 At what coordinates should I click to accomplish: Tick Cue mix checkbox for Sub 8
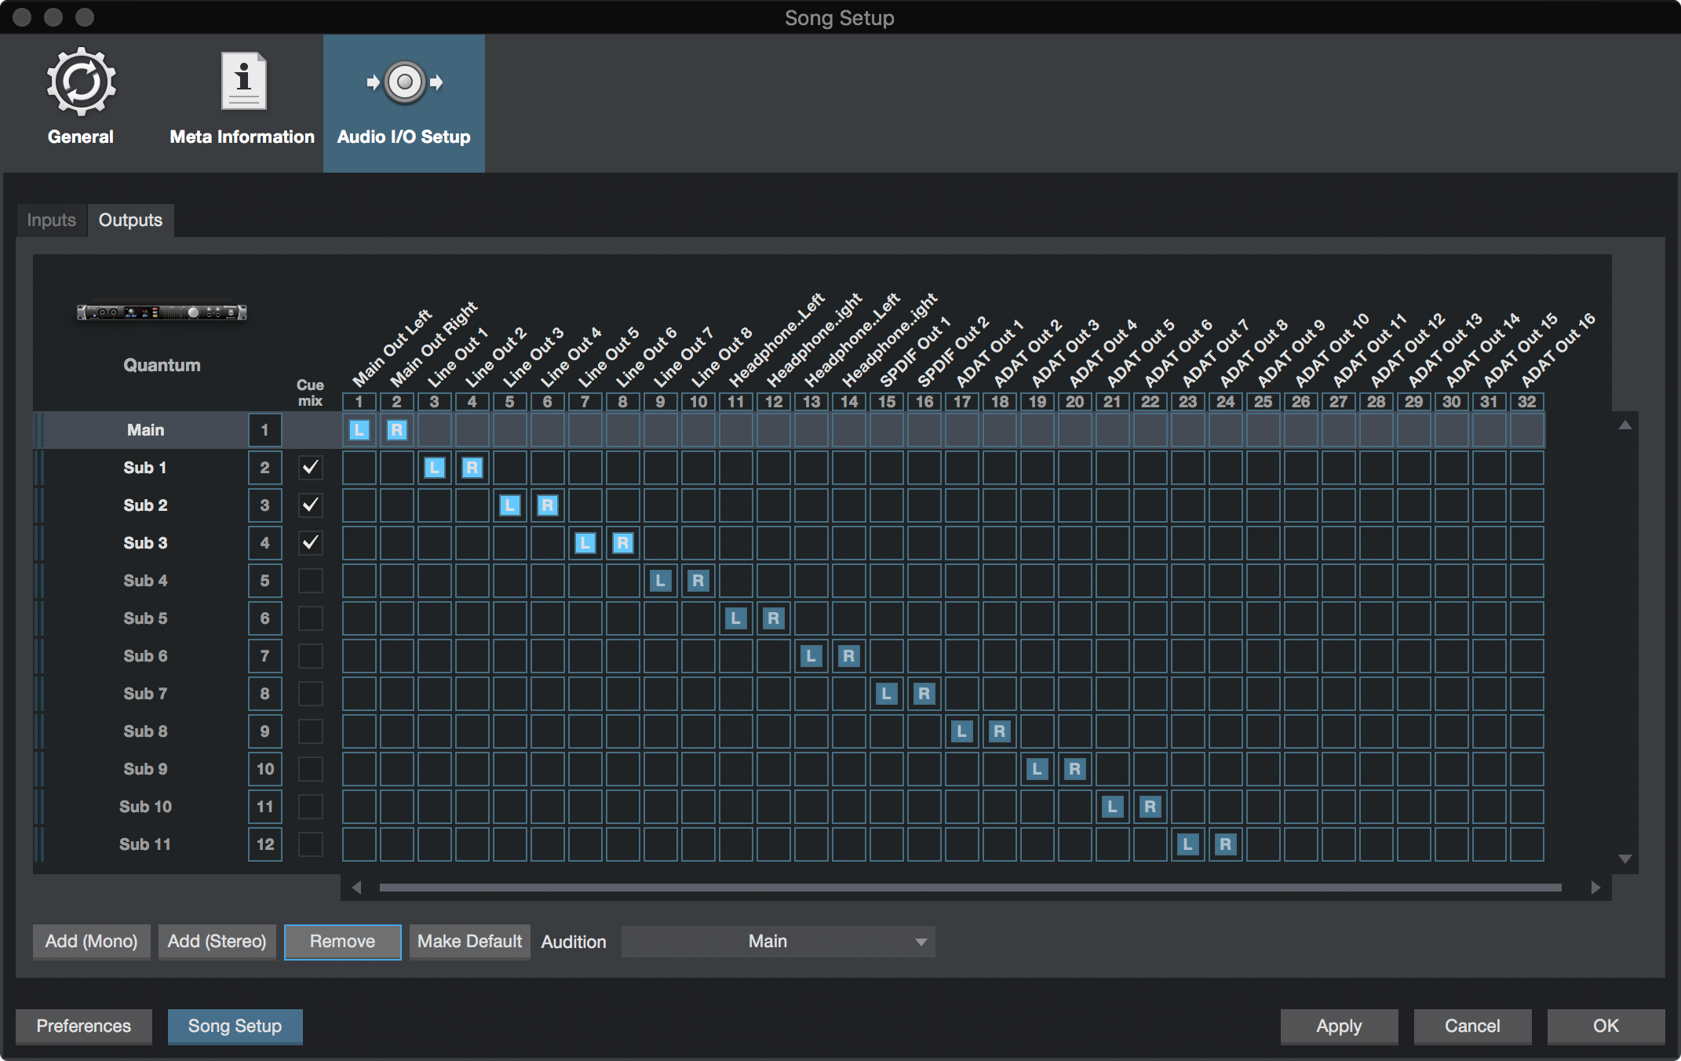coord(311,731)
